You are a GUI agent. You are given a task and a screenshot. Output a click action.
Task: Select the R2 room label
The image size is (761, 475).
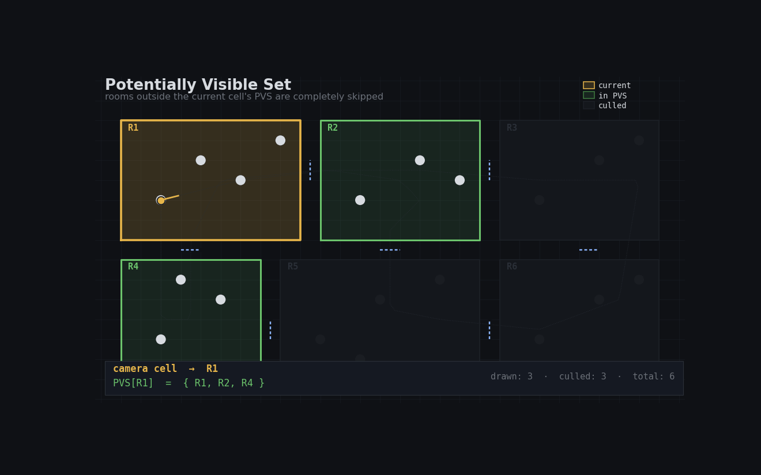333,128
